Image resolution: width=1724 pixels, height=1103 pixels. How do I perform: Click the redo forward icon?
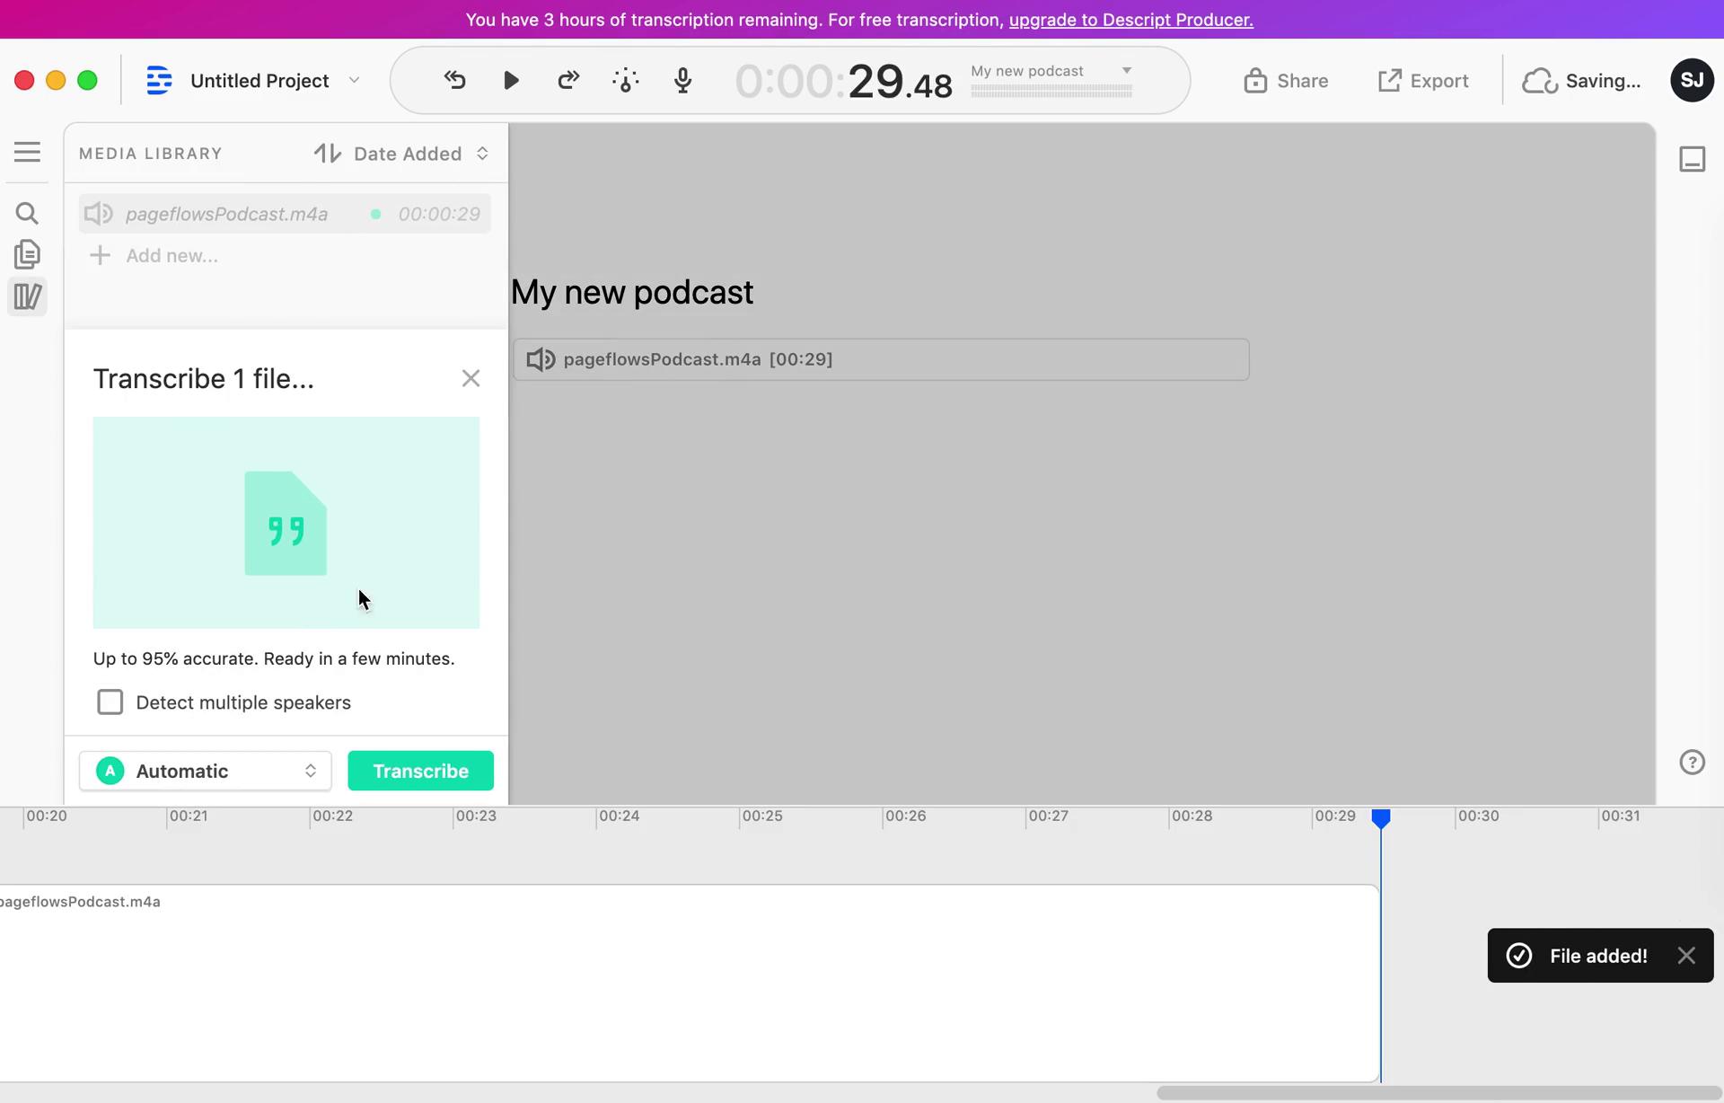point(568,81)
